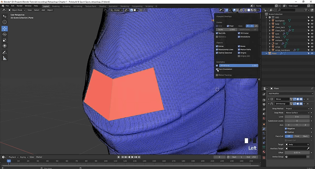The image size is (315, 169).
Task: Open the Snap Mode dropdown
Action: 297,113
